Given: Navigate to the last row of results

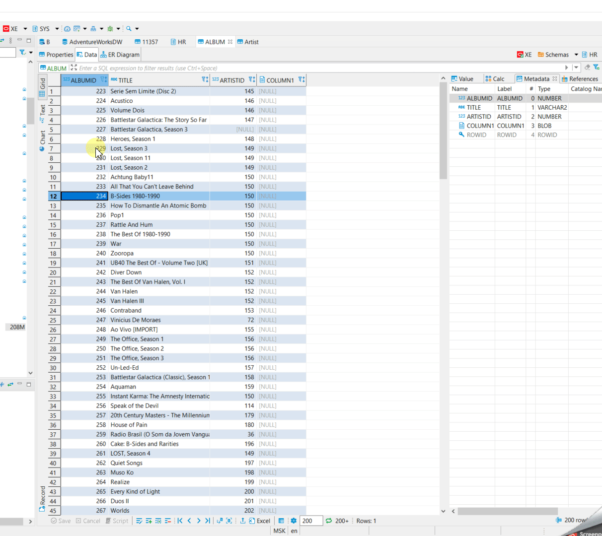Looking at the screenshot, I should 208,521.
